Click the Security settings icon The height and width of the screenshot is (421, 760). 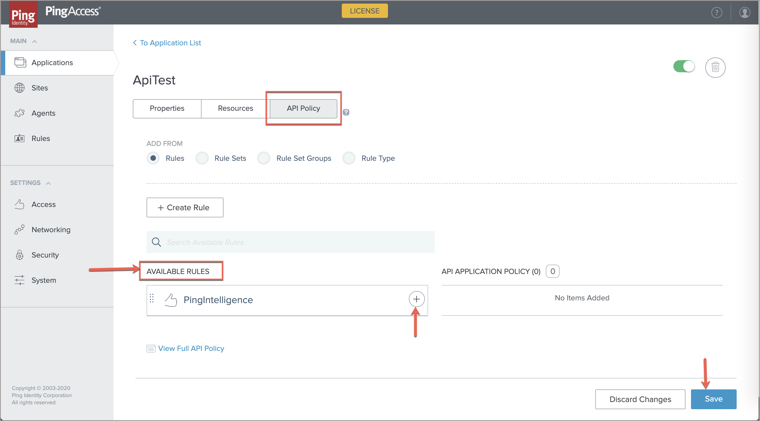click(x=20, y=254)
